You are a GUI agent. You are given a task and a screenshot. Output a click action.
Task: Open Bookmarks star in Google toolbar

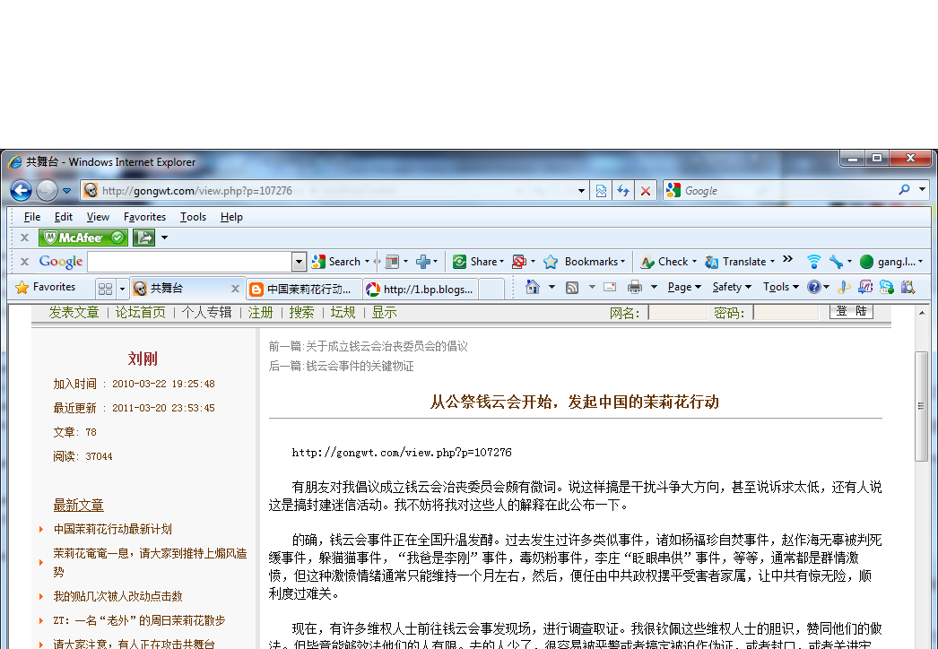point(584,262)
